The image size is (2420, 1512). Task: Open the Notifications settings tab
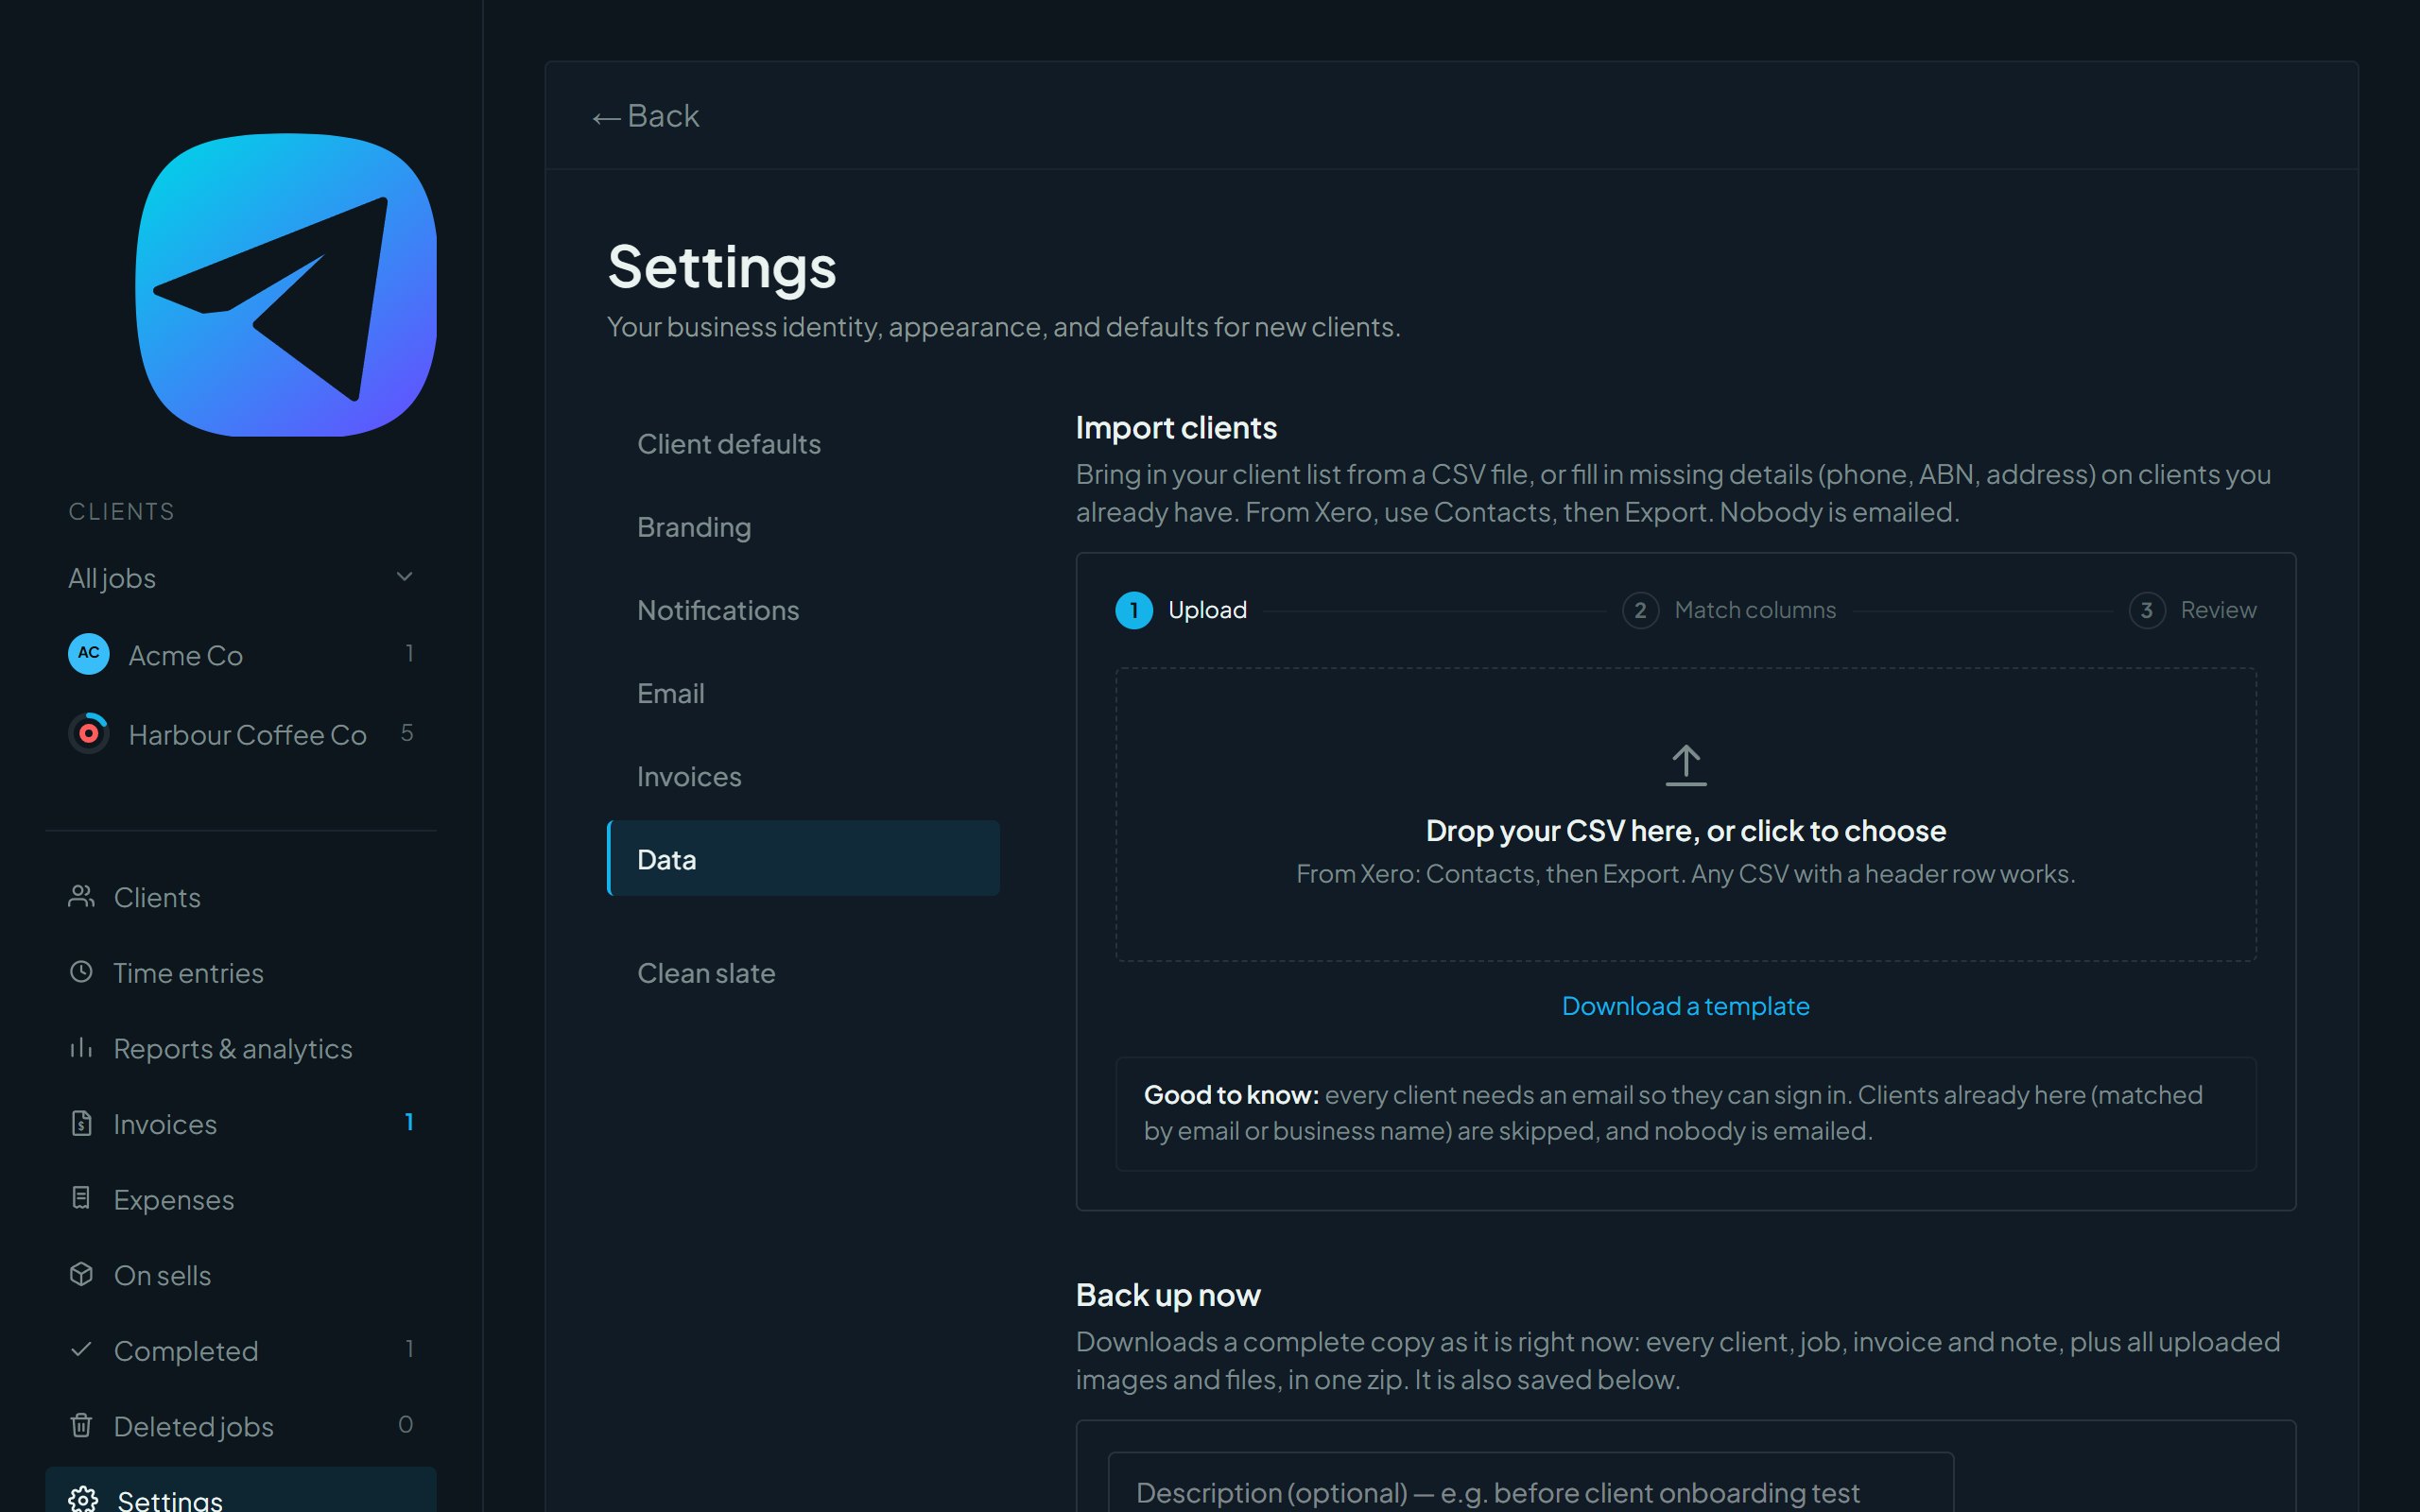click(x=803, y=609)
